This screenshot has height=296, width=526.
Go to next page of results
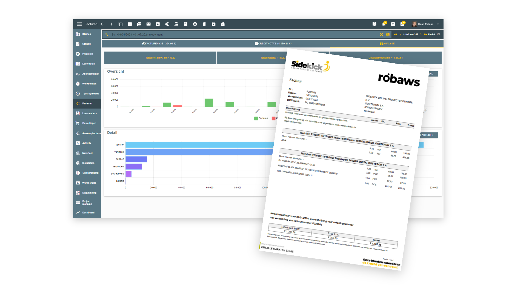click(421, 35)
